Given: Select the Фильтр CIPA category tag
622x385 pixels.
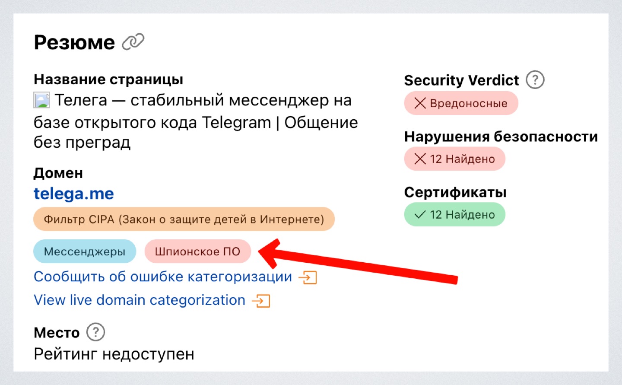Looking at the screenshot, I should 184,219.
